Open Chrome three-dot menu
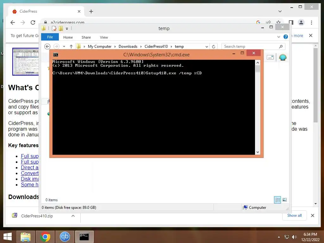Viewport: 324px width, 243px height. tap(311, 22)
